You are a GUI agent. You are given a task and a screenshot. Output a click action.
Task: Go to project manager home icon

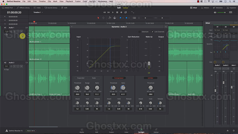point(227,131)
